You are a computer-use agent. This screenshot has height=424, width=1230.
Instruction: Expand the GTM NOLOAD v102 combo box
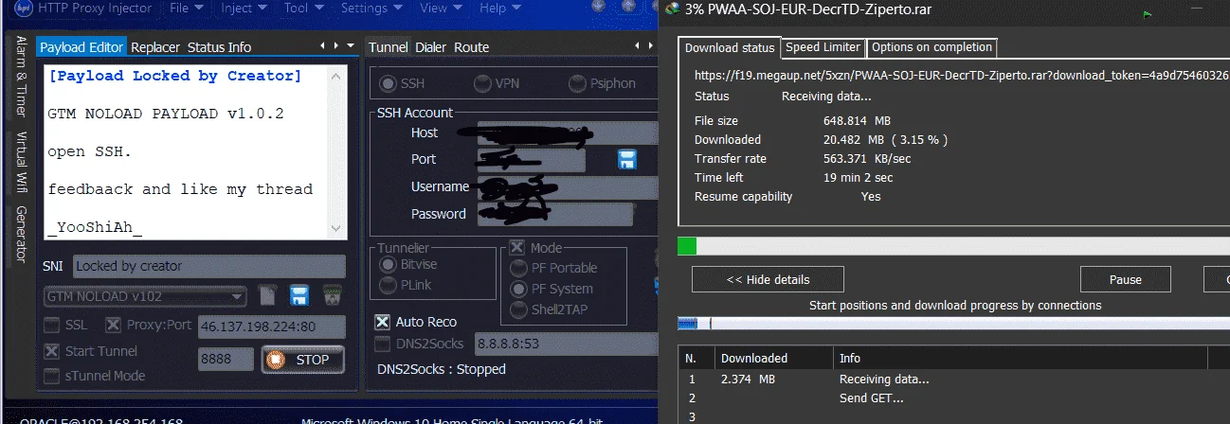[239, 296]
